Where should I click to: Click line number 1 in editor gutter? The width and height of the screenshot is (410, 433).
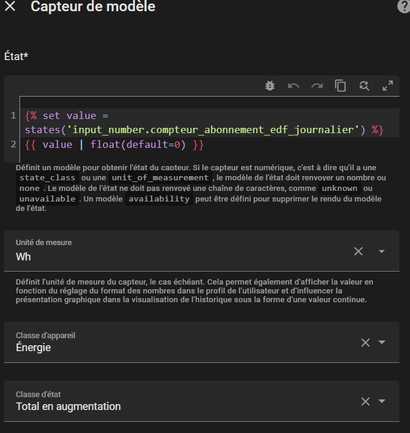pyautogui.click(x=13, y=115)
